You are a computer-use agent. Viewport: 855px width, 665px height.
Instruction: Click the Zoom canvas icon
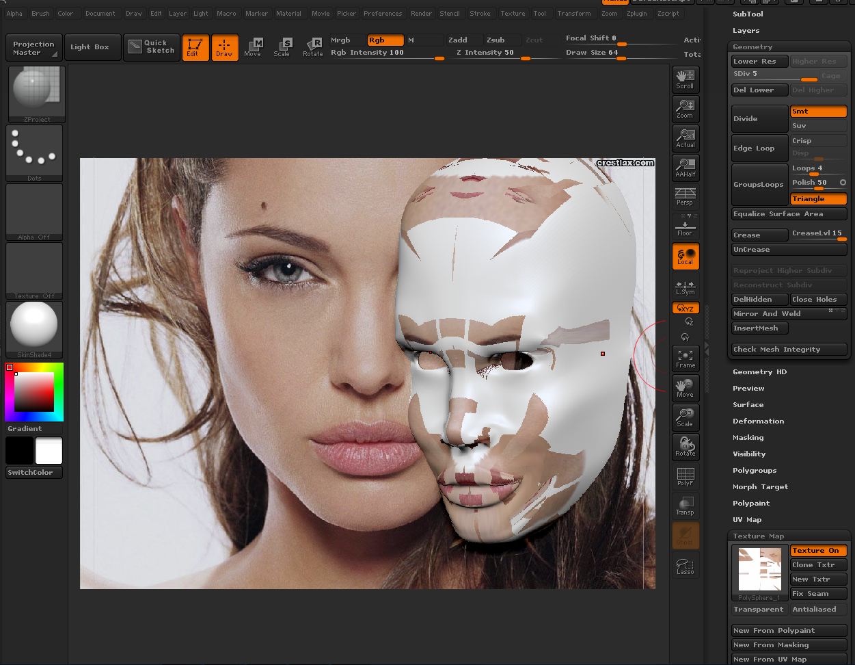point(686,109)
